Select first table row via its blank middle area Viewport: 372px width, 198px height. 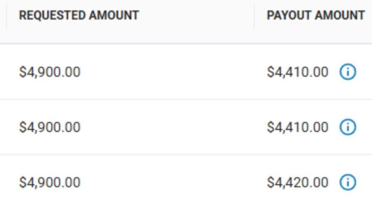click(x=173, y=72)
